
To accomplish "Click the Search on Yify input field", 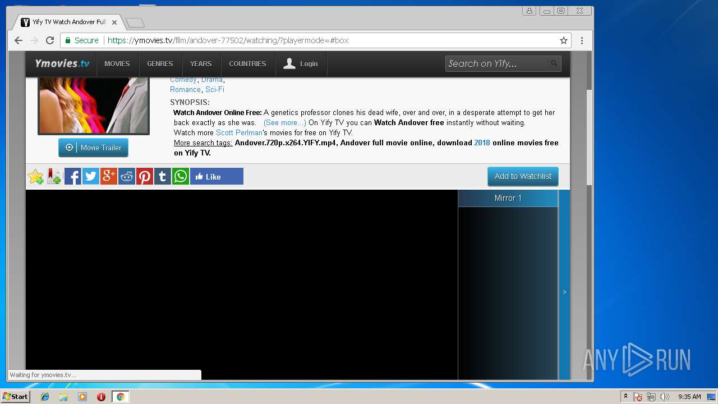I will [x=496, y=63].
